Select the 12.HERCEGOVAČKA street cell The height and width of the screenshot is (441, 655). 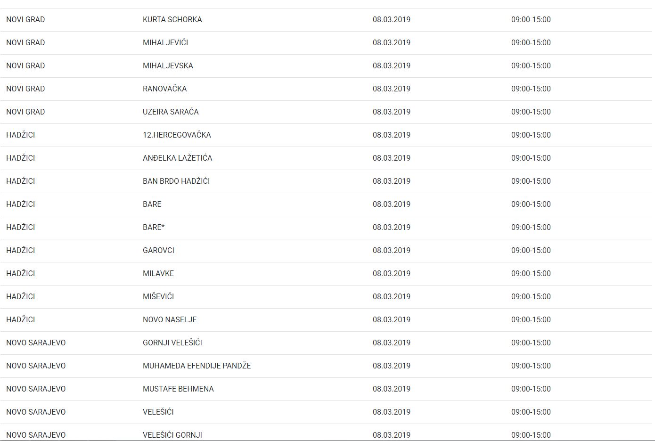[x=177, y=135]
